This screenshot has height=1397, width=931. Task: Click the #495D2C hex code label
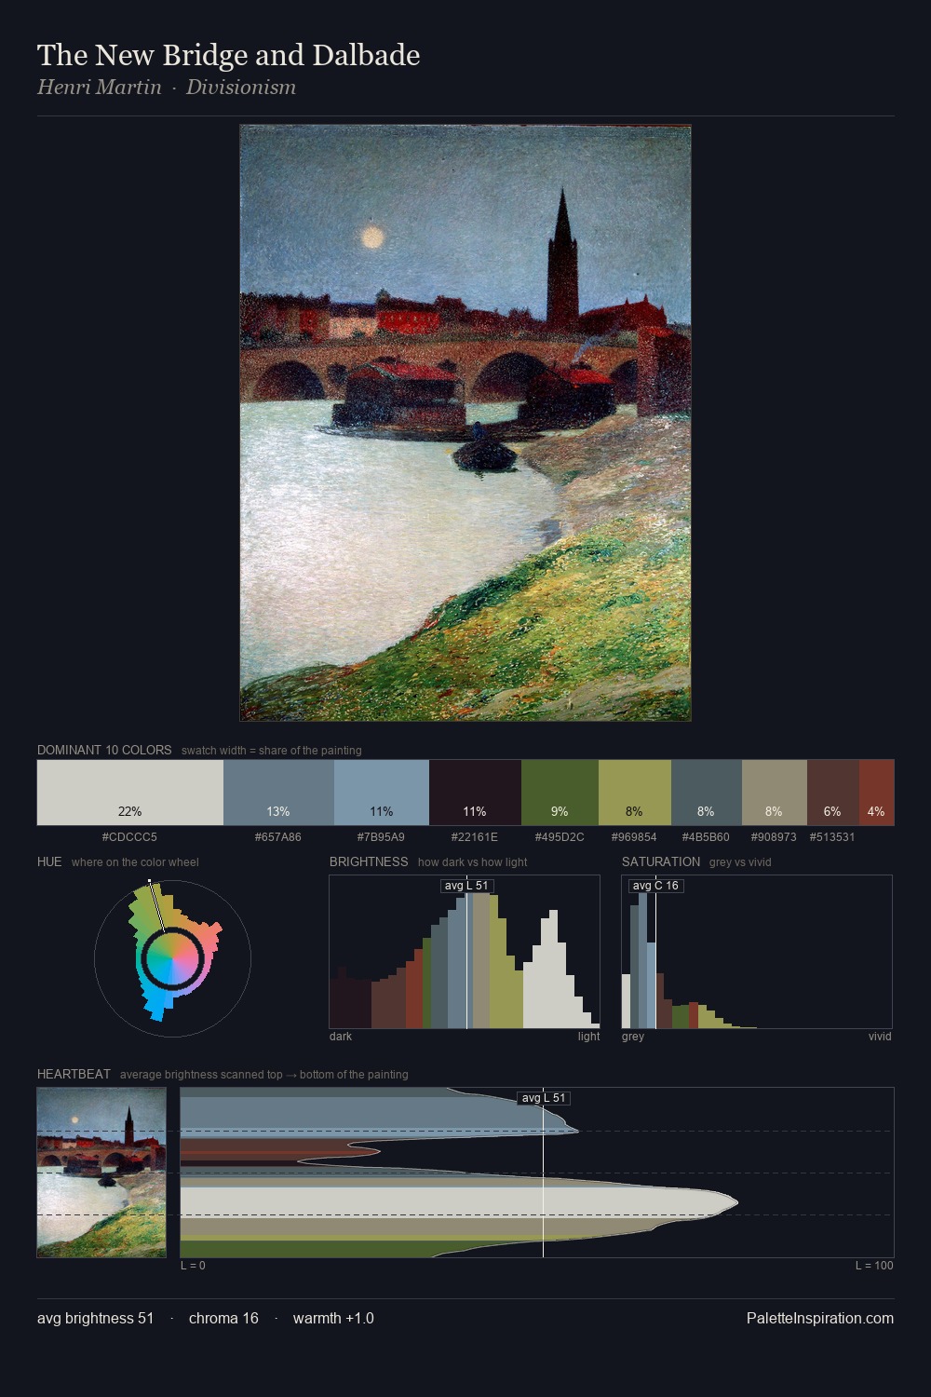(560, 836)
